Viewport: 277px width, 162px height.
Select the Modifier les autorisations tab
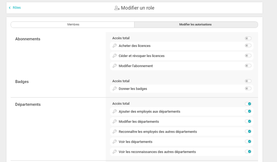[x=195, y=24]
